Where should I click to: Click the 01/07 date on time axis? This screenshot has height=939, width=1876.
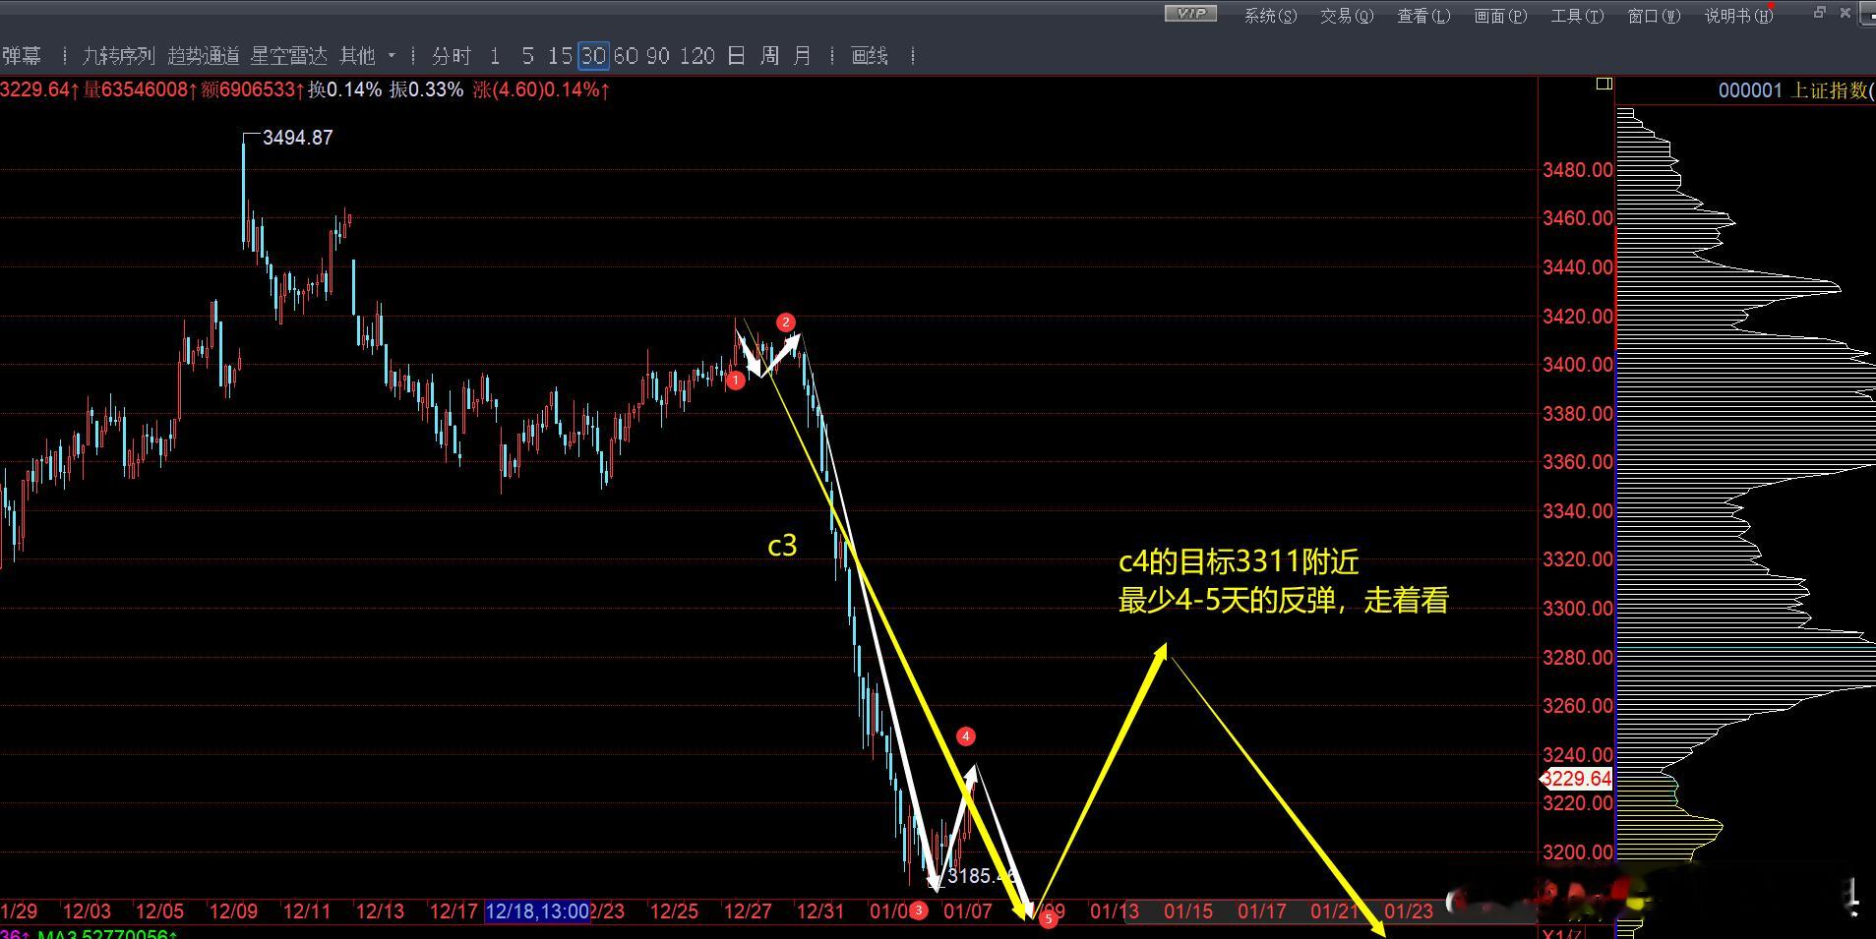point(967,911)
